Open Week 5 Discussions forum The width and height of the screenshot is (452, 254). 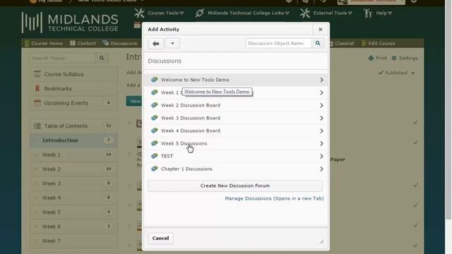click(235, 143)
